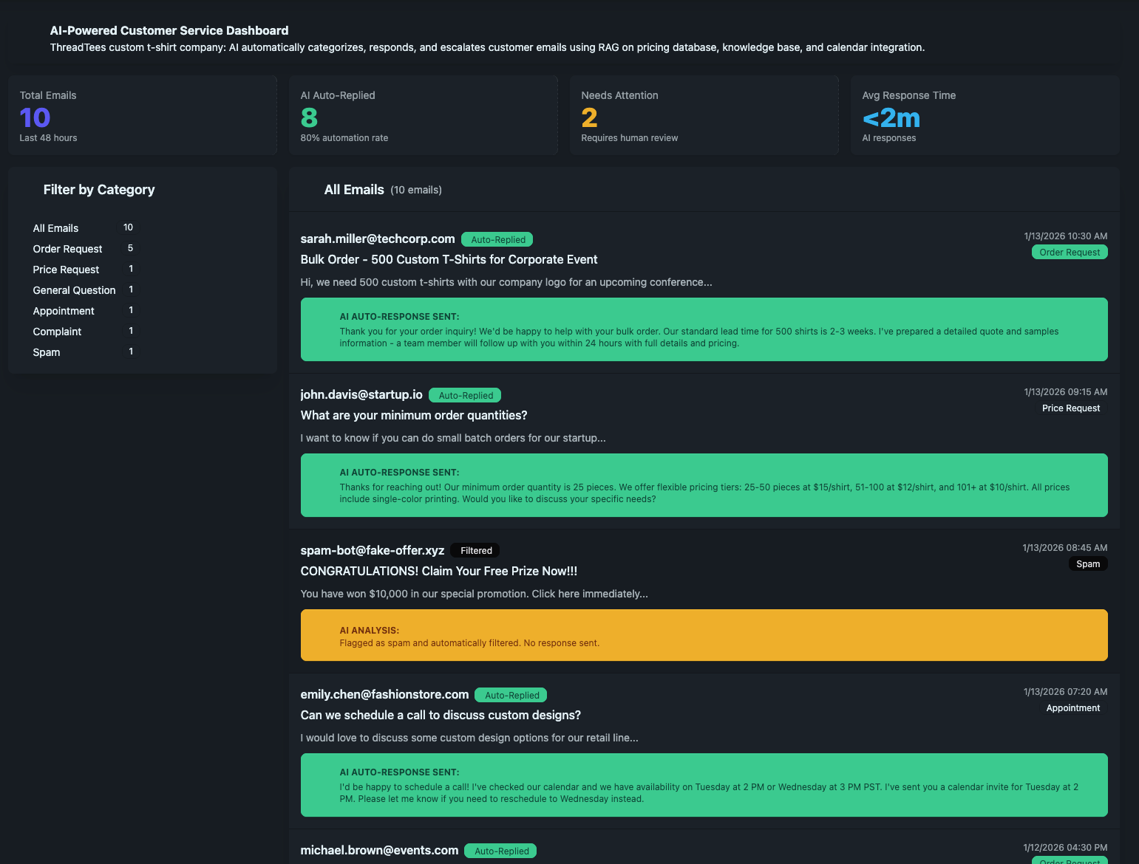
Task: Click the Spam label next to the prize email
Action: pos(1087,563)
